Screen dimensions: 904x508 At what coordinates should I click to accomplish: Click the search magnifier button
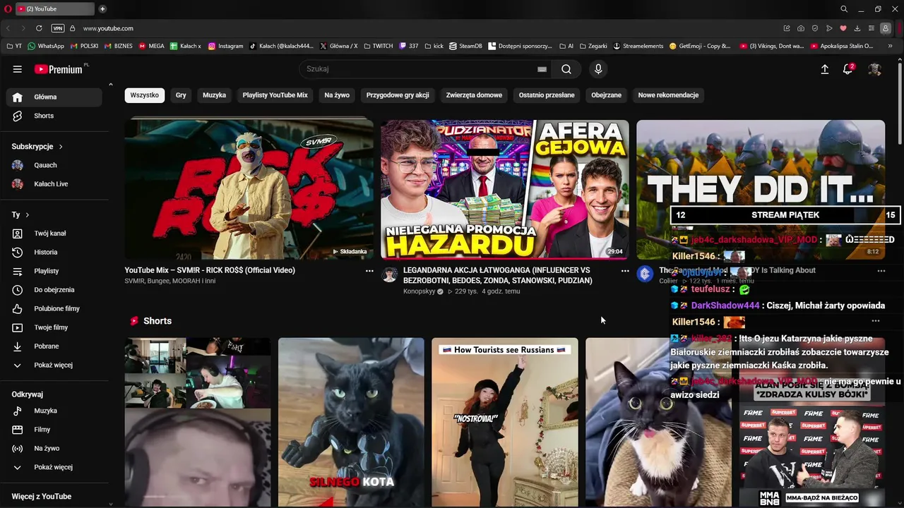tap(566, 69)
